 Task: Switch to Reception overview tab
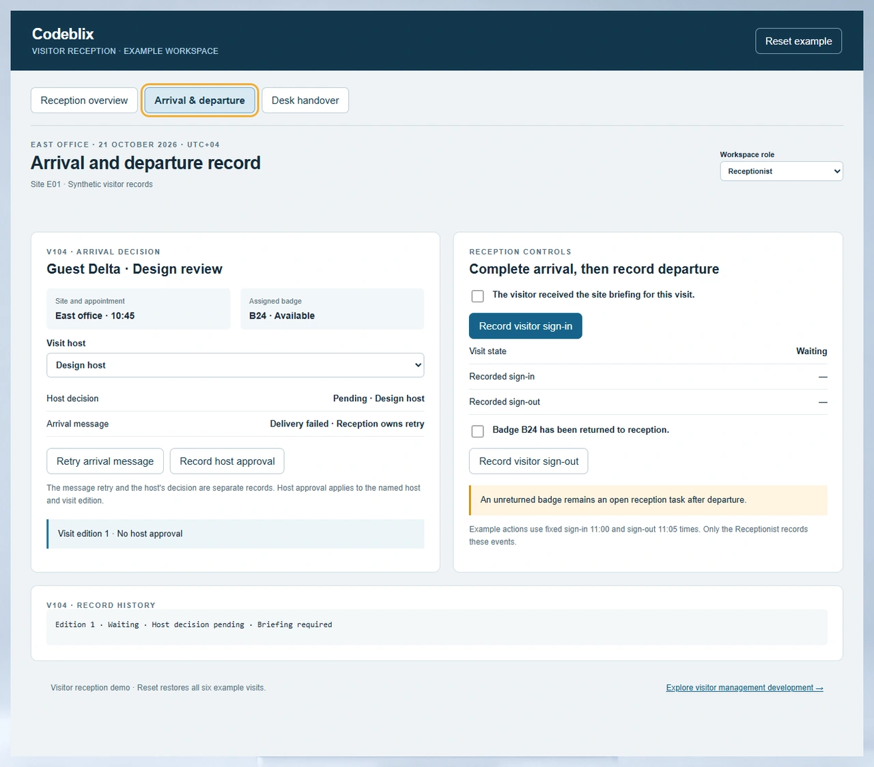[84, 100]
